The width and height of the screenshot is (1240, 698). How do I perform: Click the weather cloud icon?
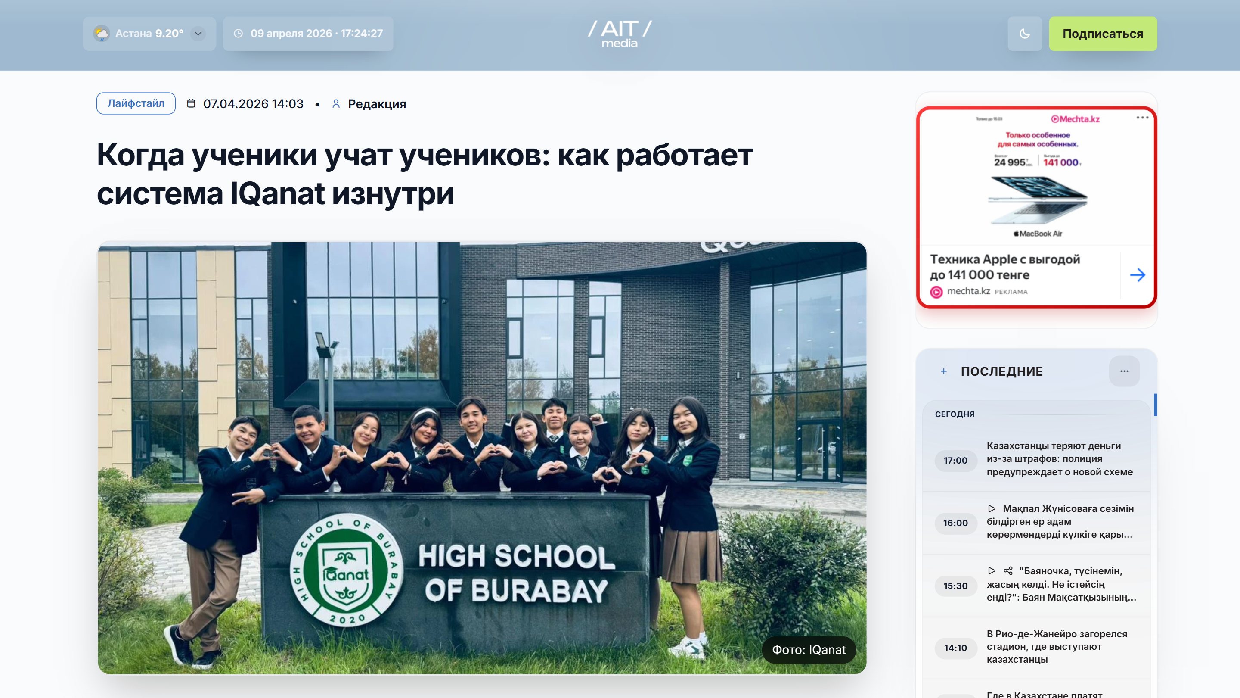tap(102, 33)
